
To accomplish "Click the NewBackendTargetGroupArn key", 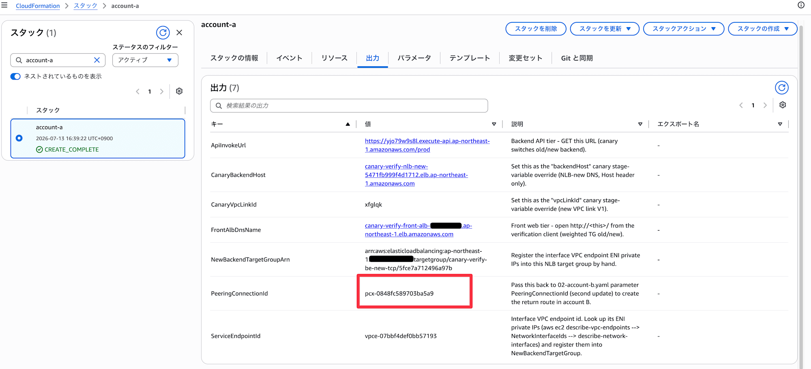I will [x=250, y=260].
